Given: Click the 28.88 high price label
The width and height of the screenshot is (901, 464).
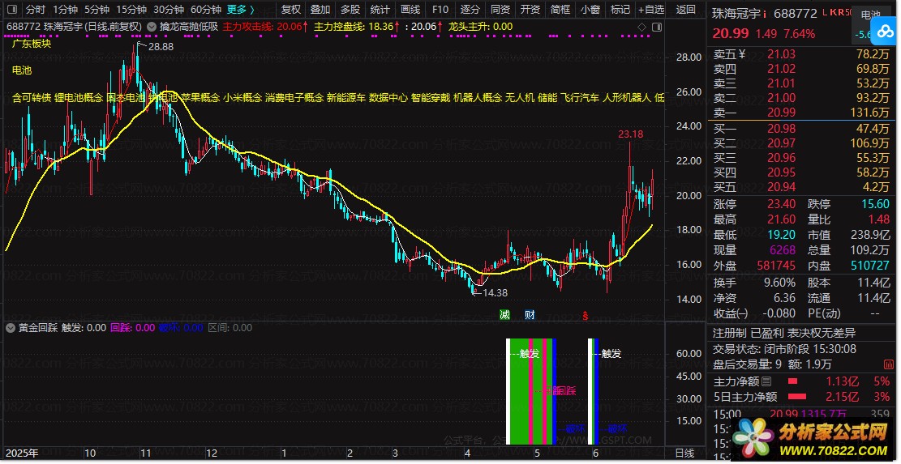Looking at the screenshot, I should [161, 47].
